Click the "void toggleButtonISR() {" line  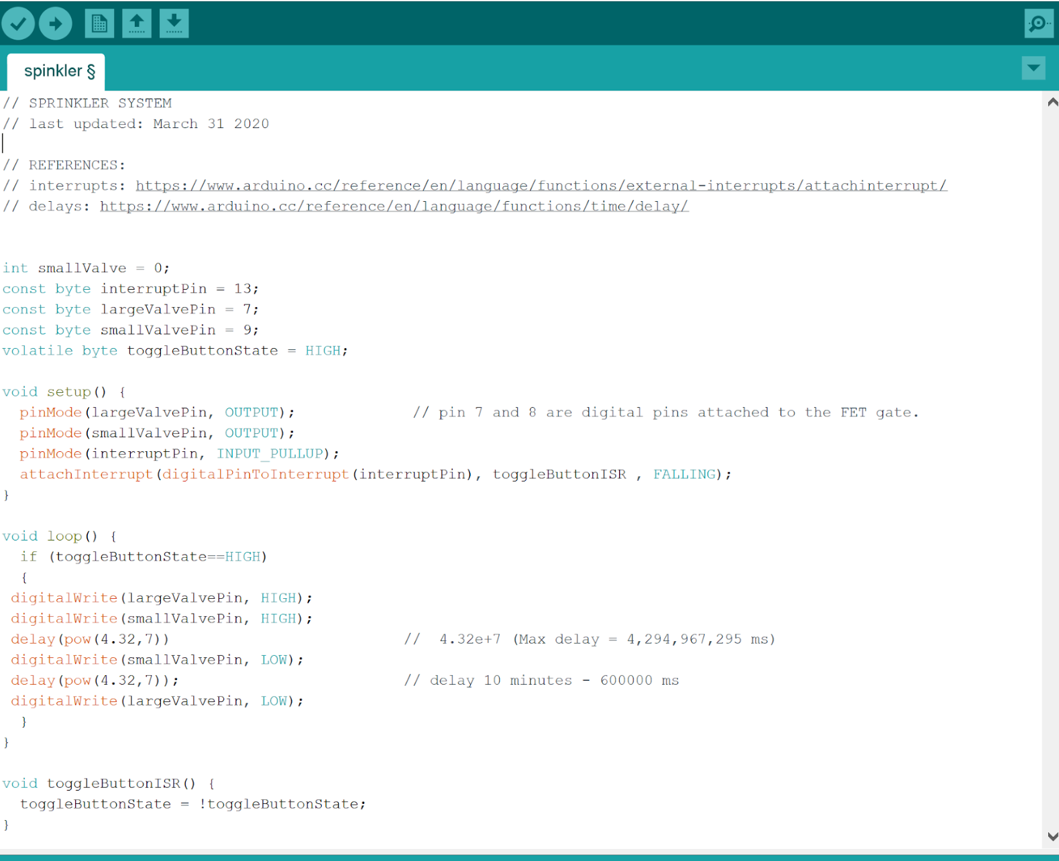click(109, 784)
